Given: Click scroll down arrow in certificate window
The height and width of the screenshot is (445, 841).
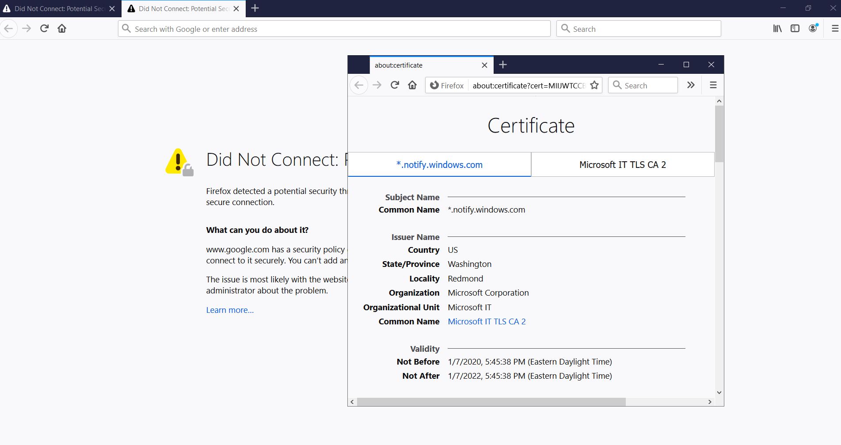Looking at the screenshot, I should pos(719,392).
